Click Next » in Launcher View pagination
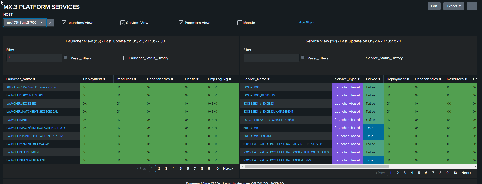Image resolution: width=482 pixels, height=184 pixels. pyautogui.click(x=228, y=168)
